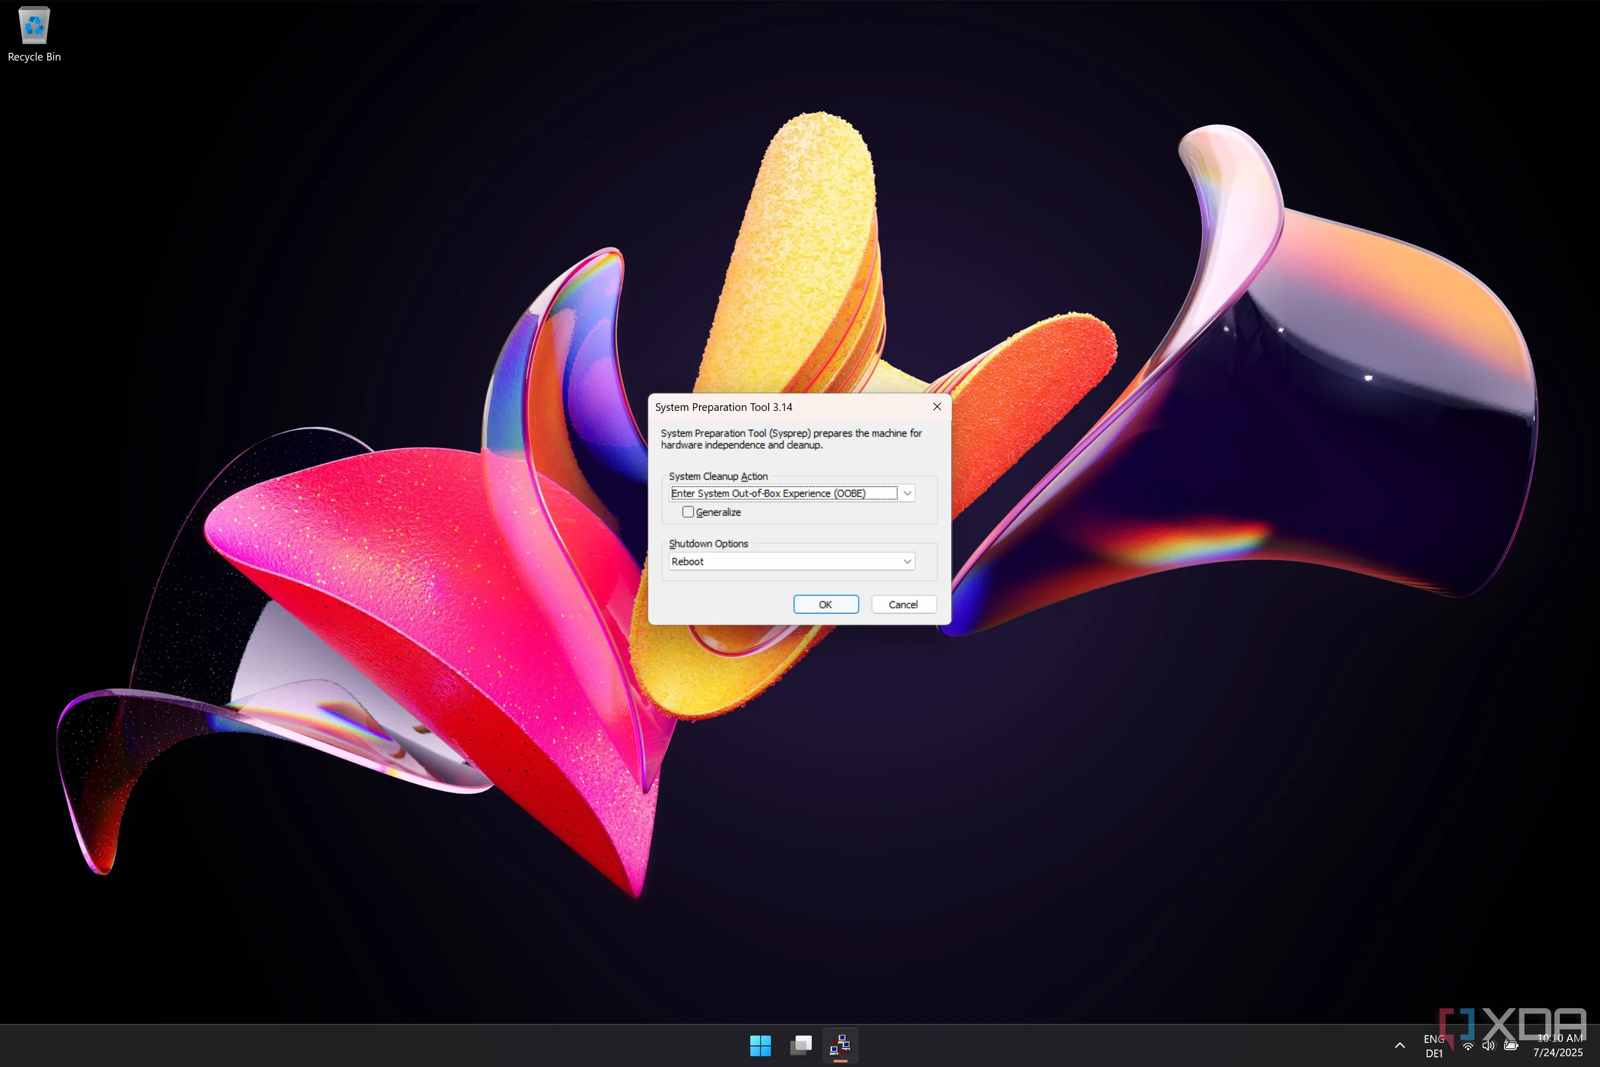Click the Windows Start button
Screen dimensions: 1600x1067
point(761,1045)
